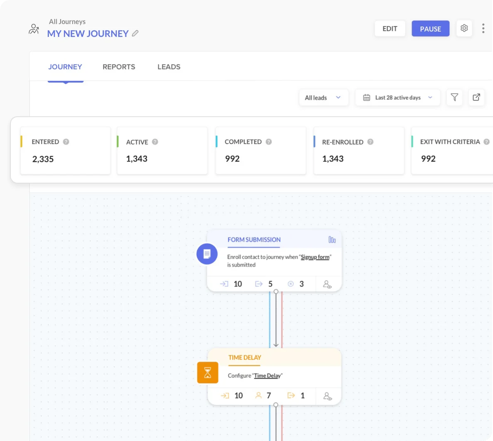Viewport: 493px width, 441px height.
Task: Click connector node below Time Delay card
Action: coord(276,405)
